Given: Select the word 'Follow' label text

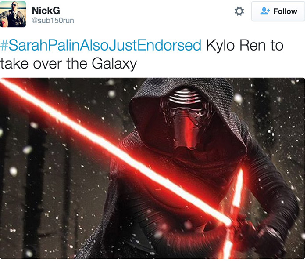Looking at the screenshot, I should tap(285, 11).
